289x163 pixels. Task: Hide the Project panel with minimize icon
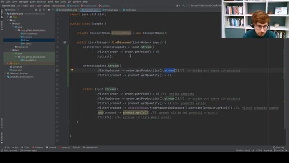[53, 10]
